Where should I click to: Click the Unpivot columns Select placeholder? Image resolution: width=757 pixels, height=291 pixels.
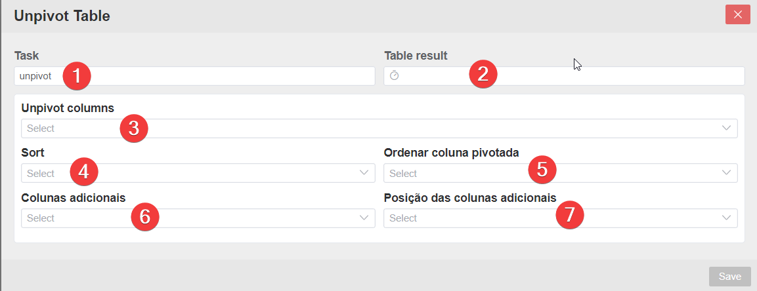coord(41,128)
